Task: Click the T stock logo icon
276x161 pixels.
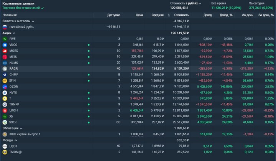Action: pyautogui.click(x=5, y=99)
